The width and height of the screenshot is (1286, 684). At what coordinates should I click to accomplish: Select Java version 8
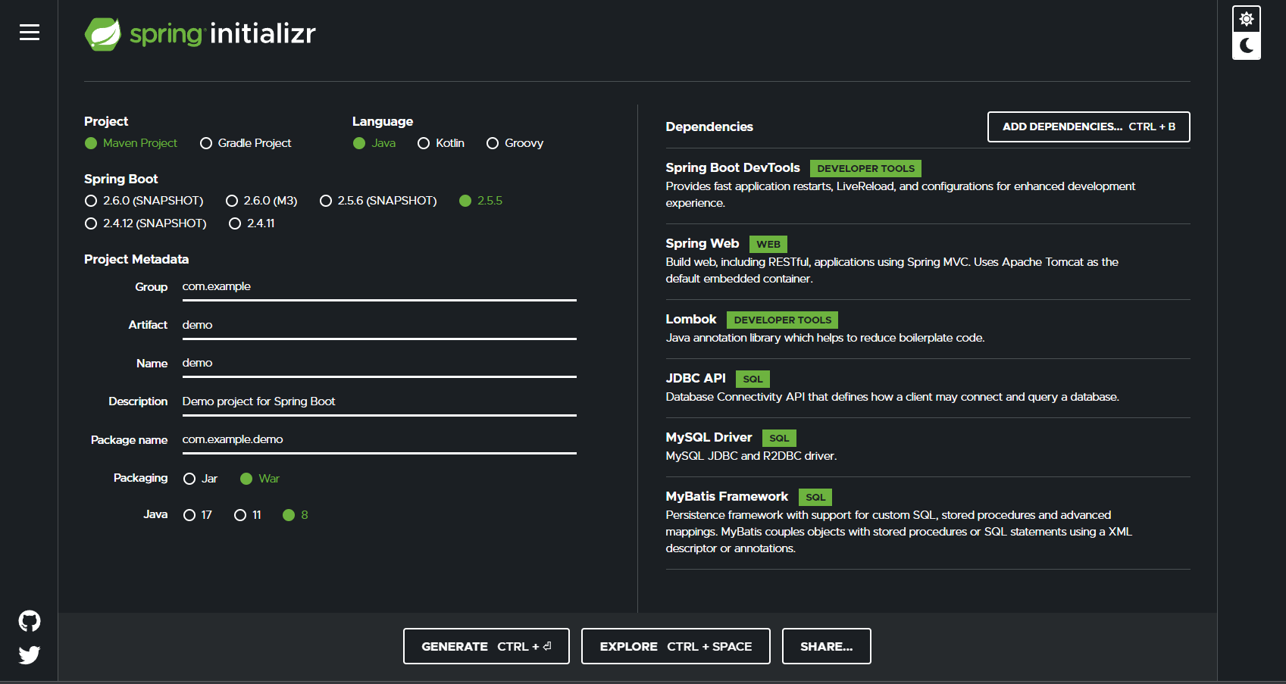[296, 515]
